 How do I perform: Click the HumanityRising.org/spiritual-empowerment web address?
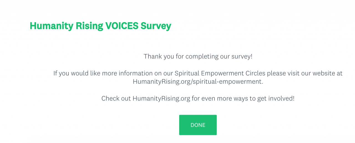point(197,81)
